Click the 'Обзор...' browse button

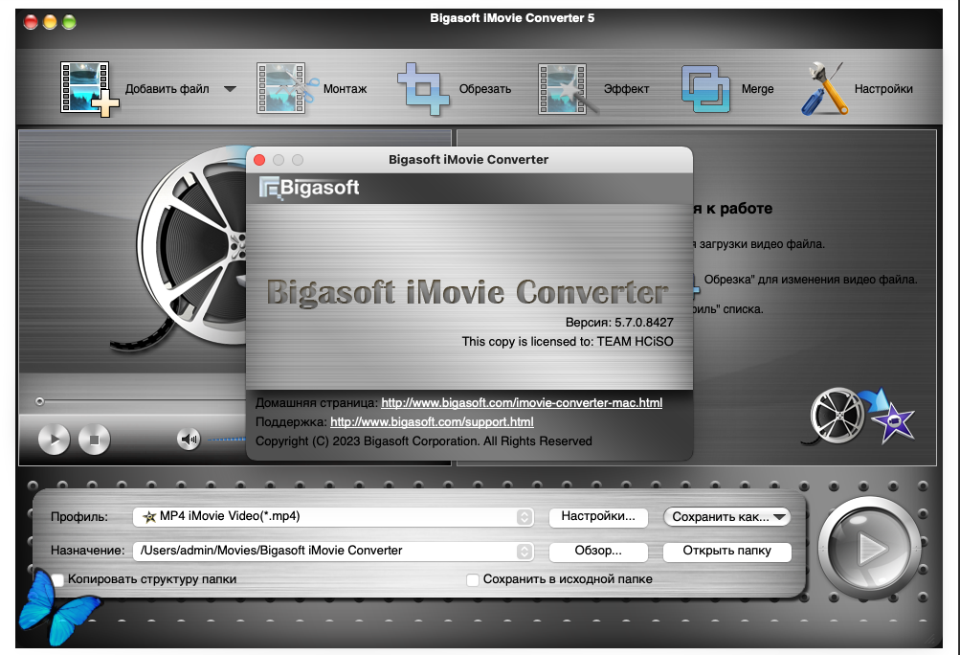[x=597, y=552]
